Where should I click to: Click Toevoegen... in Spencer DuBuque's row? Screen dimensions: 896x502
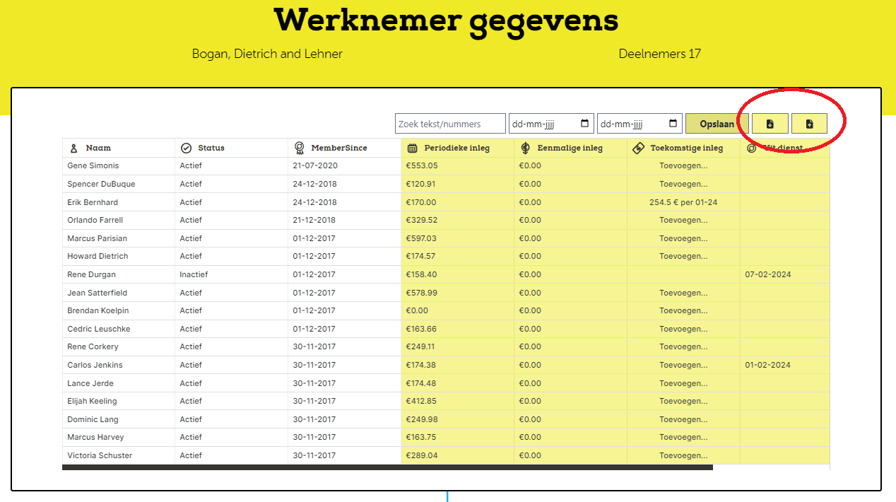(x=683, y=184)
